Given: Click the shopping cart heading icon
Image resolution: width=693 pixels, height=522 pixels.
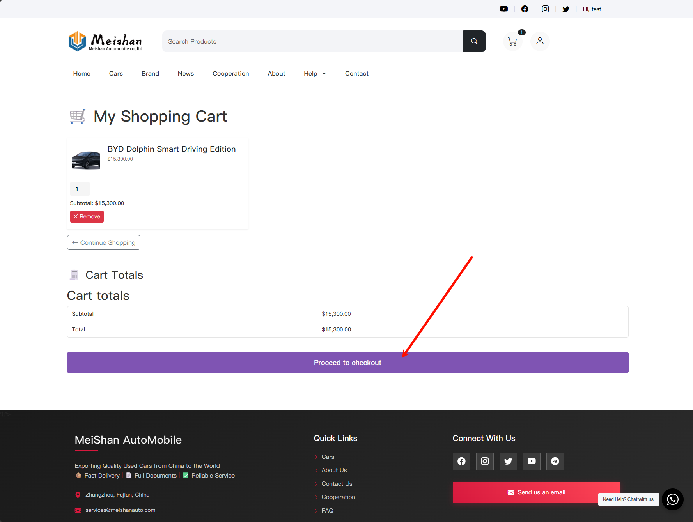Looking at the screenshot, I should tap(78, 117).
